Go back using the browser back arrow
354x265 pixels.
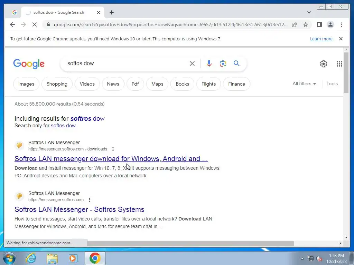pyautogui.click(x=12, y=24)
